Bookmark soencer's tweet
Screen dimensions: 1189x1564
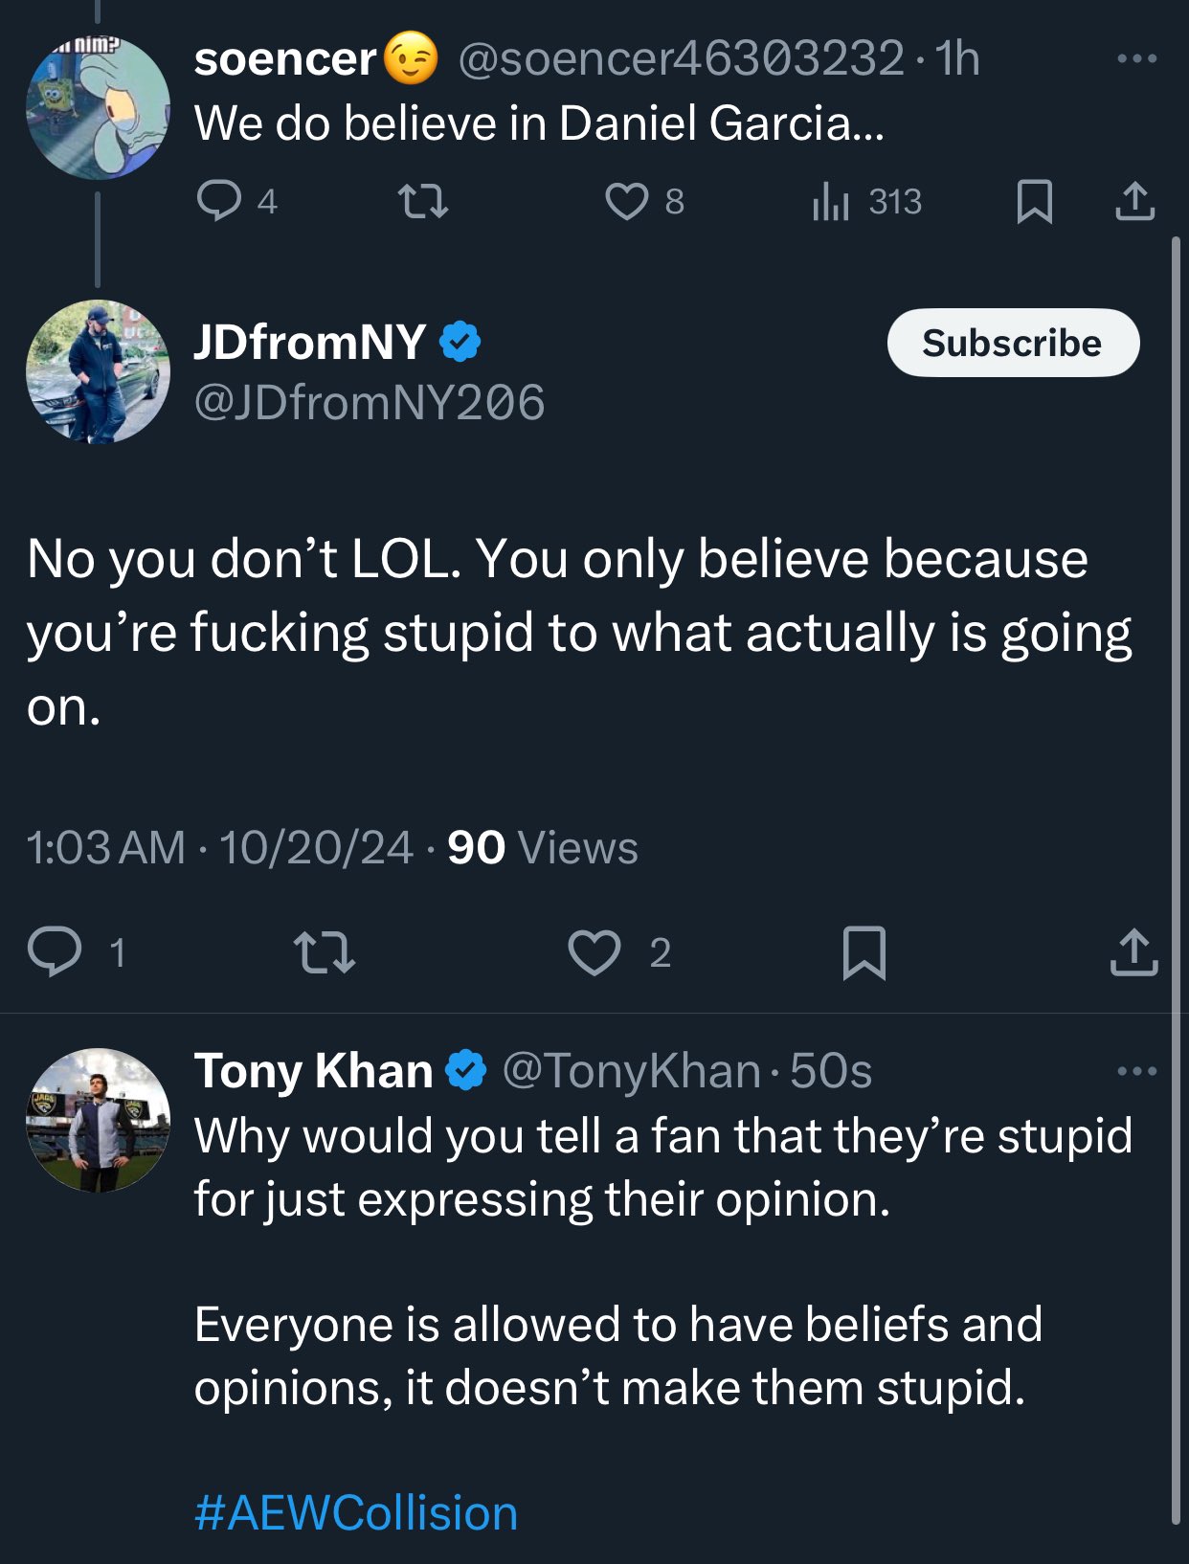(1034, 201)
